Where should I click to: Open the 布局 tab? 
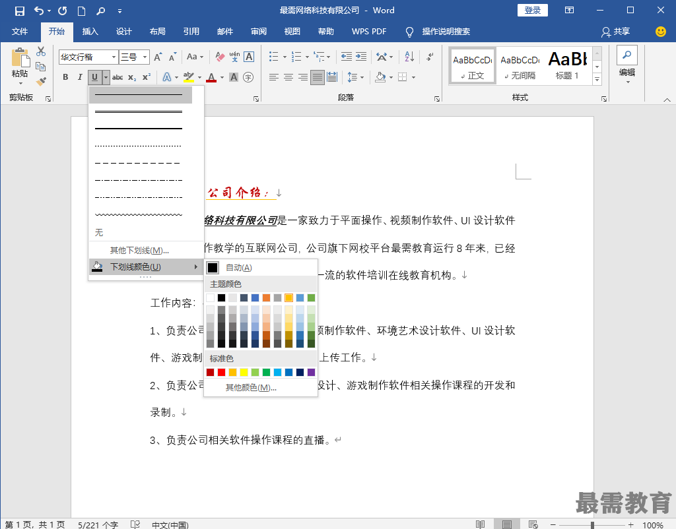click(157, 32)
